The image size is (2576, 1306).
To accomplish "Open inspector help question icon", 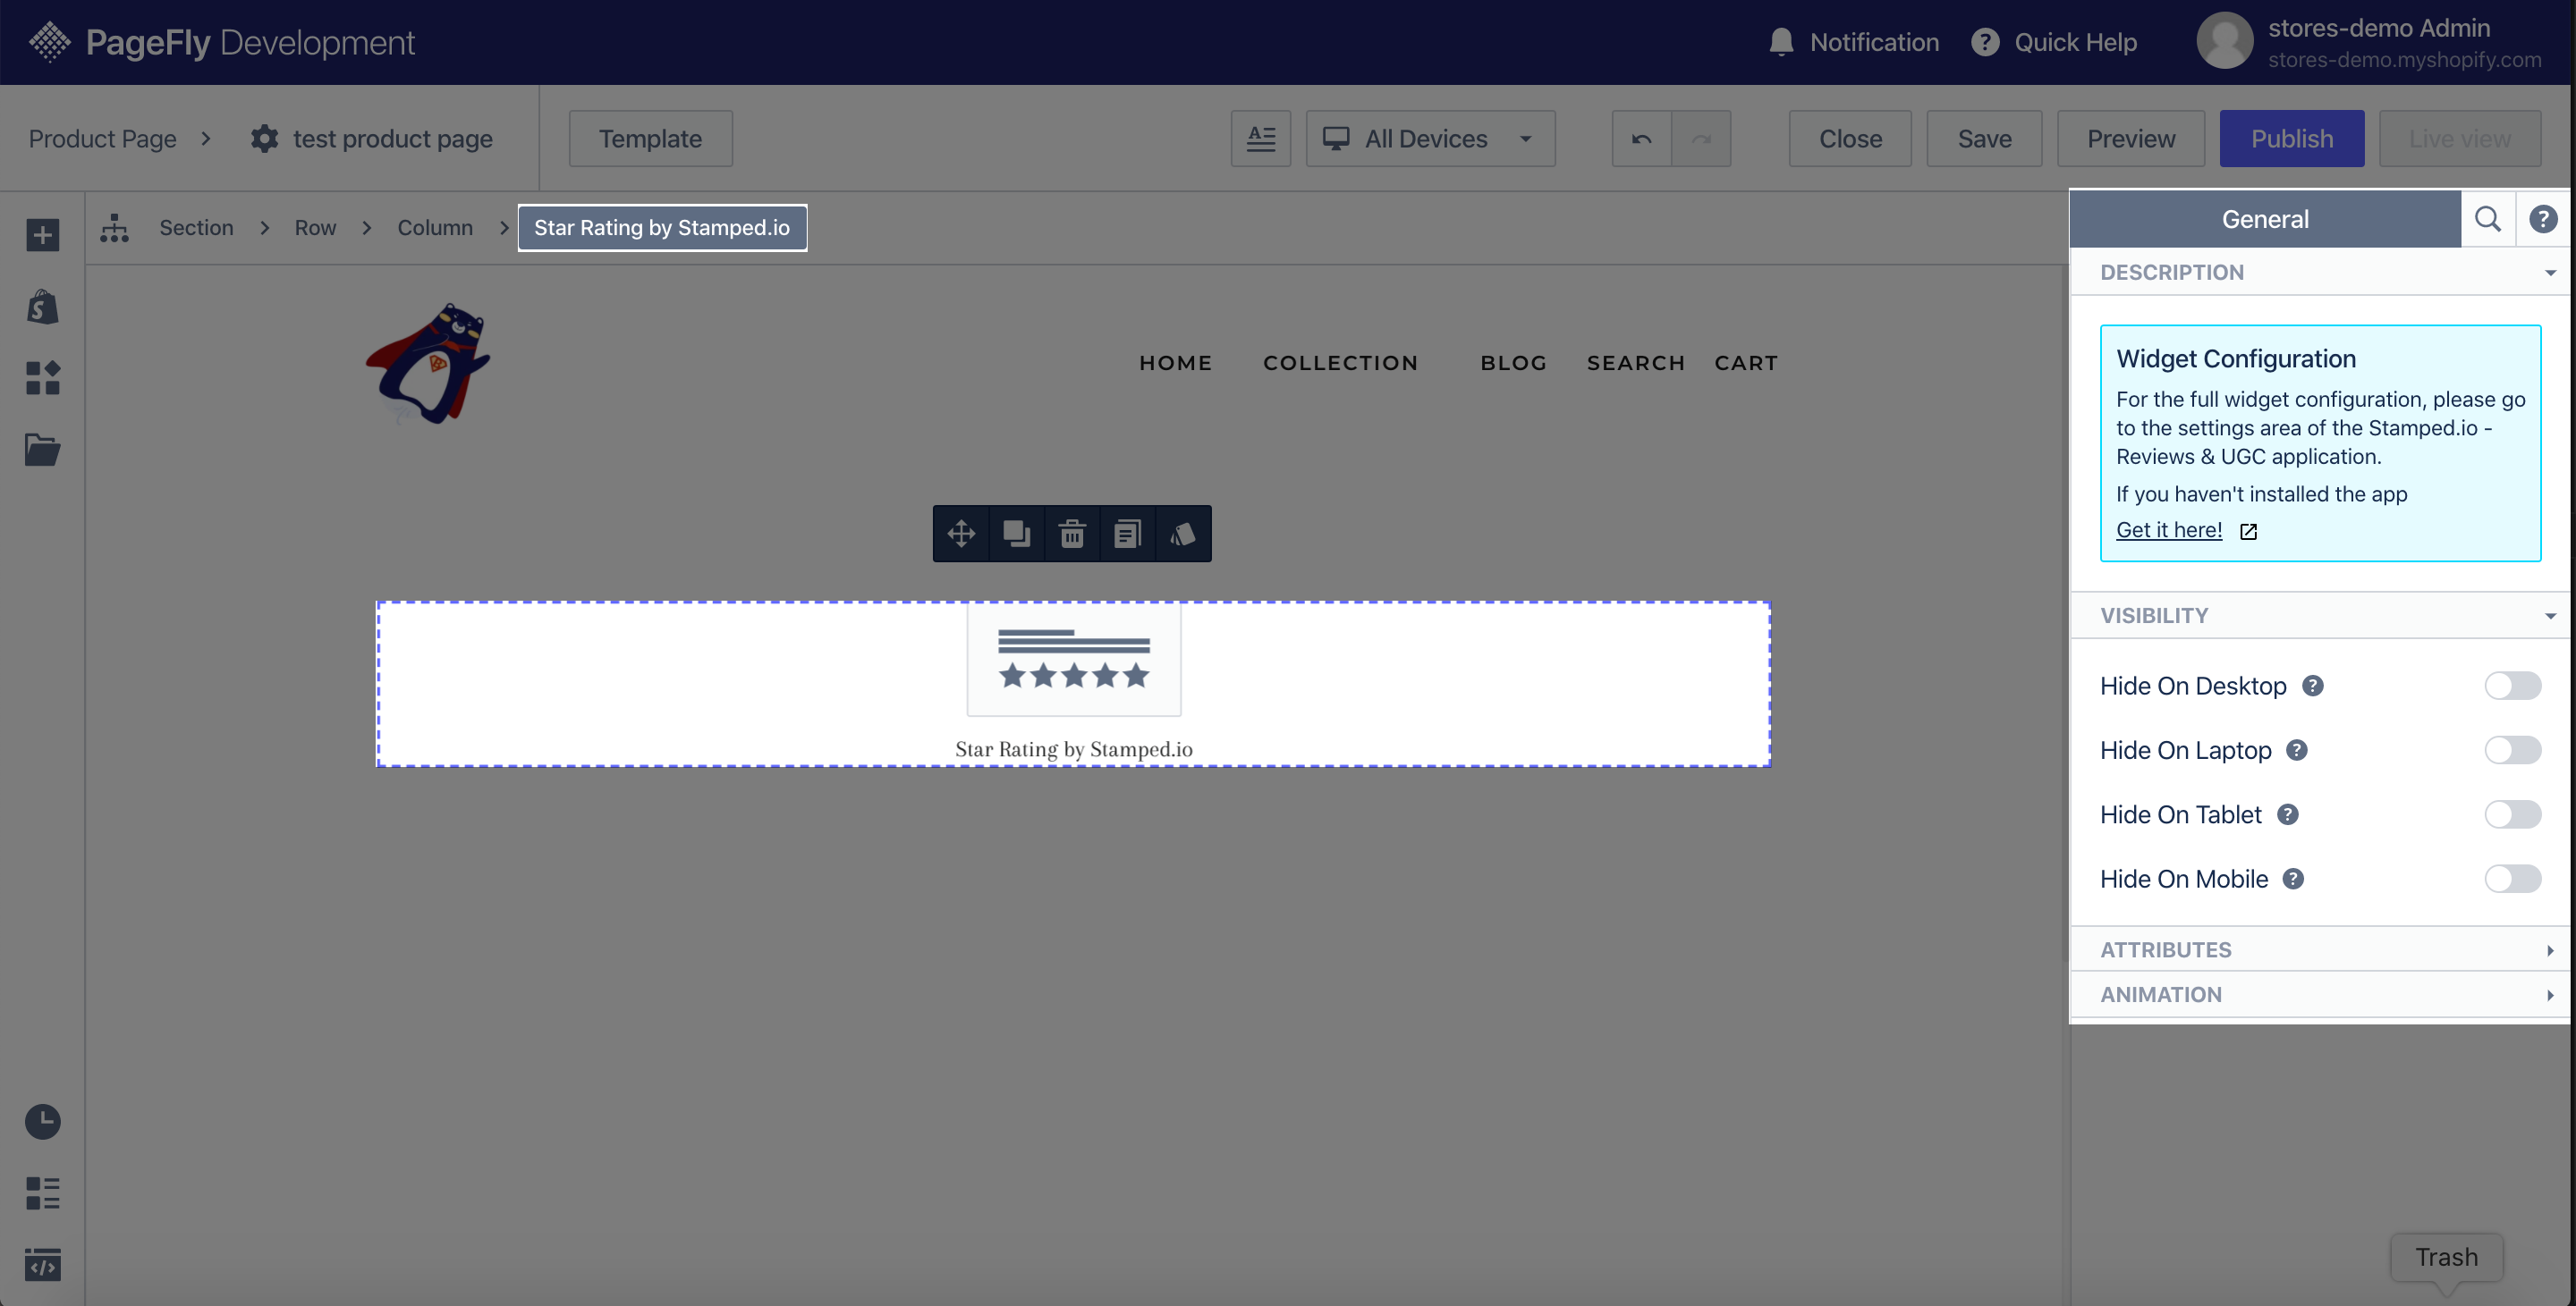I will [x=2543, y=219].
